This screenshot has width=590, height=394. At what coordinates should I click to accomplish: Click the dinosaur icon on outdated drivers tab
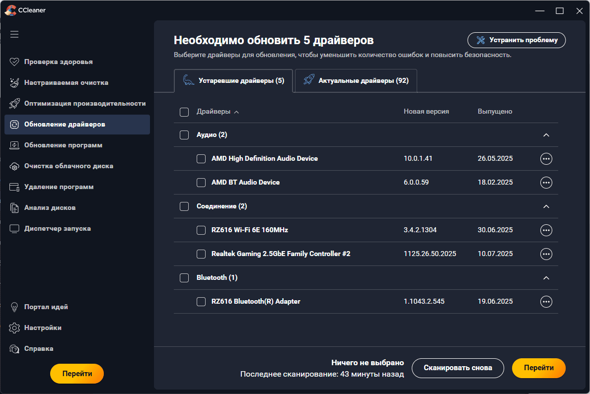coord(189,80)
